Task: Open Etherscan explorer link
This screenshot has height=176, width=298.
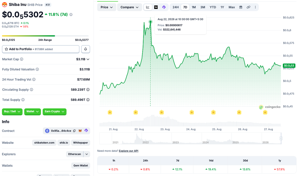Action: click(74, 154)
